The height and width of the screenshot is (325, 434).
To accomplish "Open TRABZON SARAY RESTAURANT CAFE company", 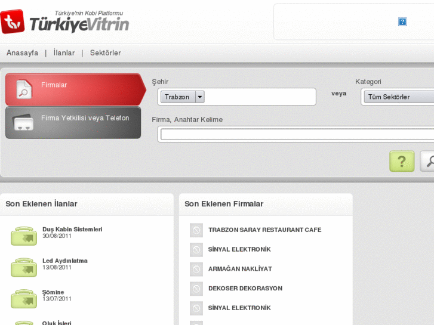I will click(x=265, y=230).
